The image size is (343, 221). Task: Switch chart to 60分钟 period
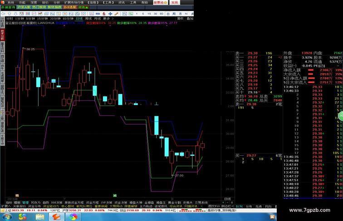(x=68, y=19)
